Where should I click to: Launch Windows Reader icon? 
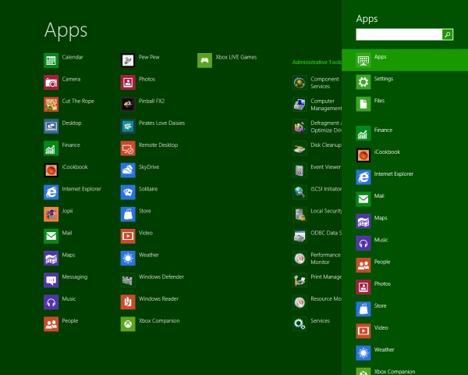coord(128,302)
